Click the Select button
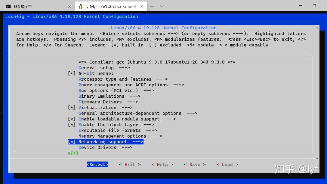327x184 pixels. tap(97, 164)
